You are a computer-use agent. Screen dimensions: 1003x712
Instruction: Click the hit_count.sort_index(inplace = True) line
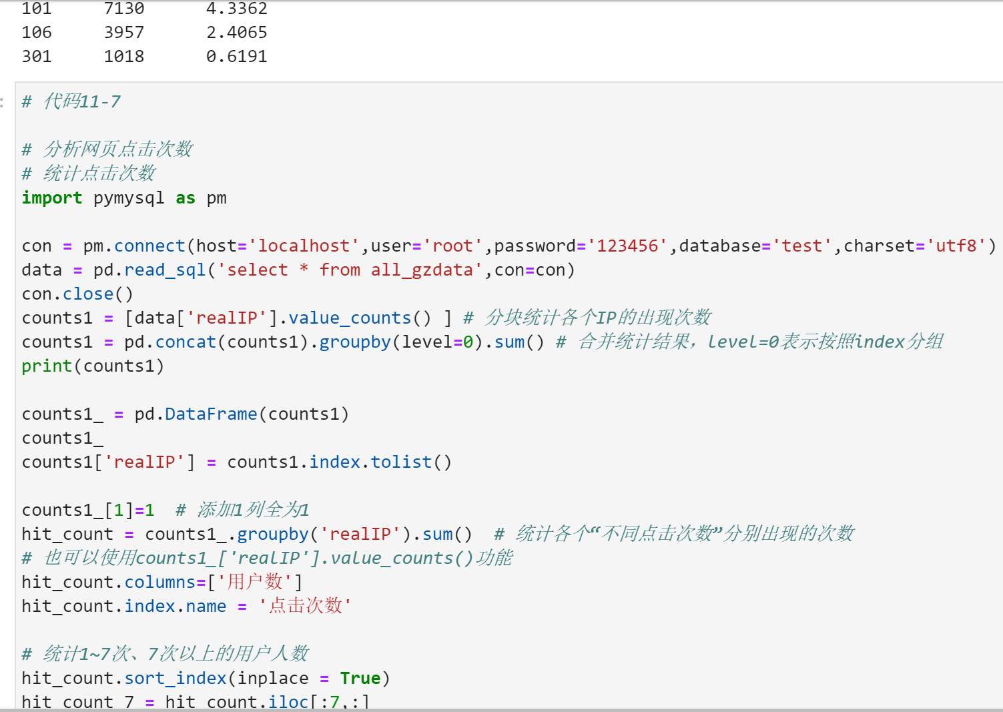206,679
